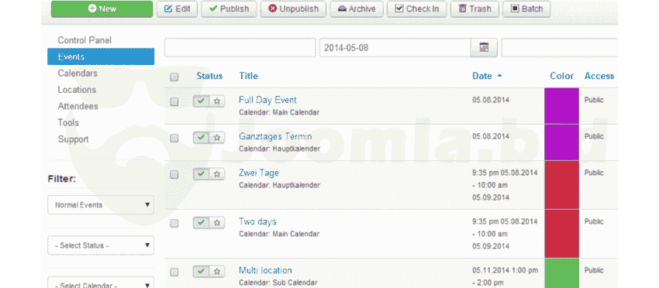Click published checkmark icon for Two days
The height and width of the screenshot is (288, 659).
tap(202, 222)
